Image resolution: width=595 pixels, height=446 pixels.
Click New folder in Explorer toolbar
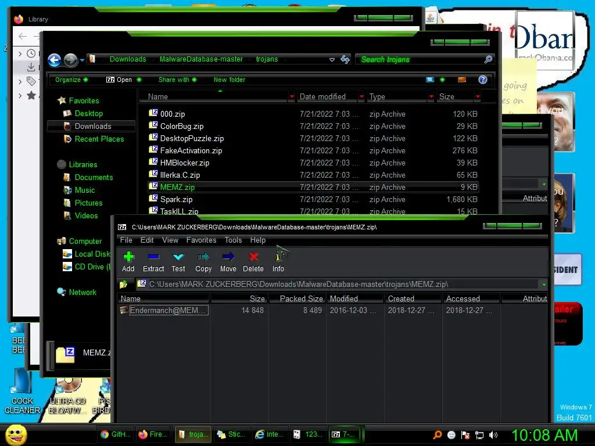click(x=229, y=80)
